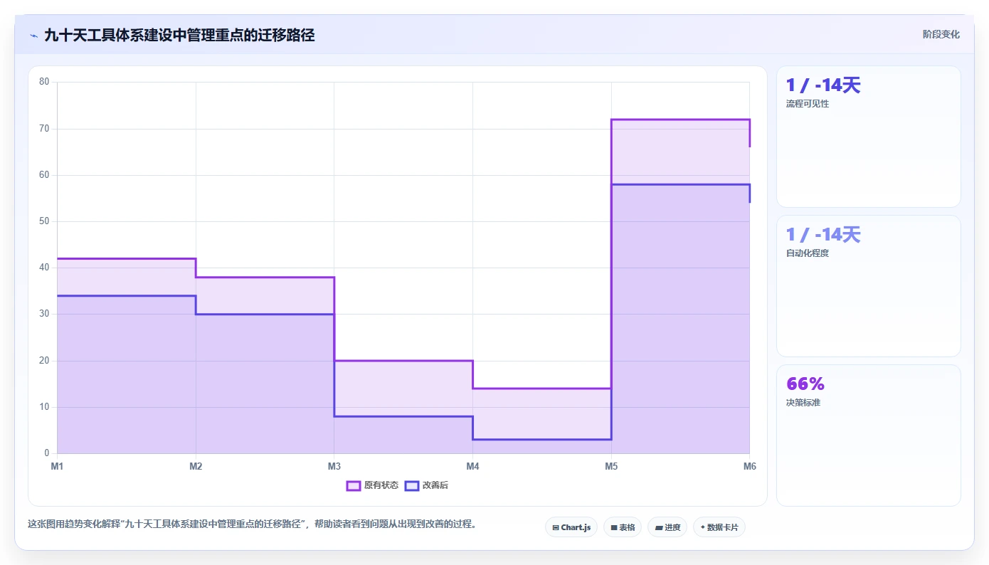The width and height of the screenshot is (989, 565).
Task: Click the M3 axis label
Action: tap(334, 467)
